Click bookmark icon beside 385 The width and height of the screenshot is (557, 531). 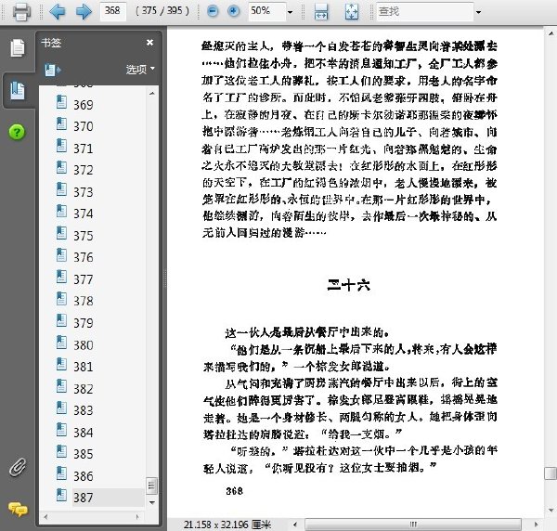tap(61, 452)
